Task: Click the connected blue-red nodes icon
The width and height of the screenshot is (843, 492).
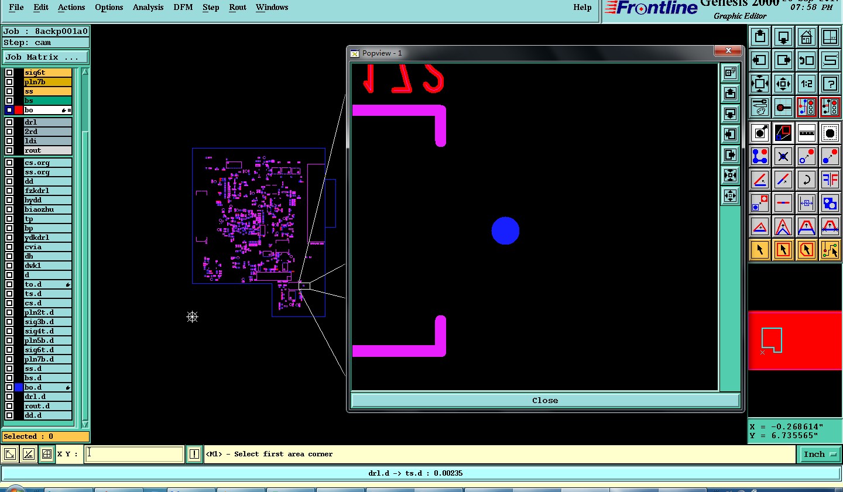Action: [760, 157]
